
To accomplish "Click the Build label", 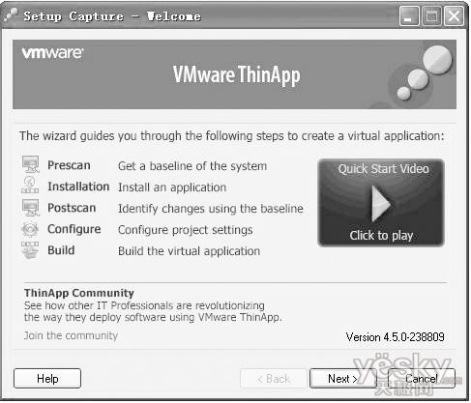I will point(61,250).
